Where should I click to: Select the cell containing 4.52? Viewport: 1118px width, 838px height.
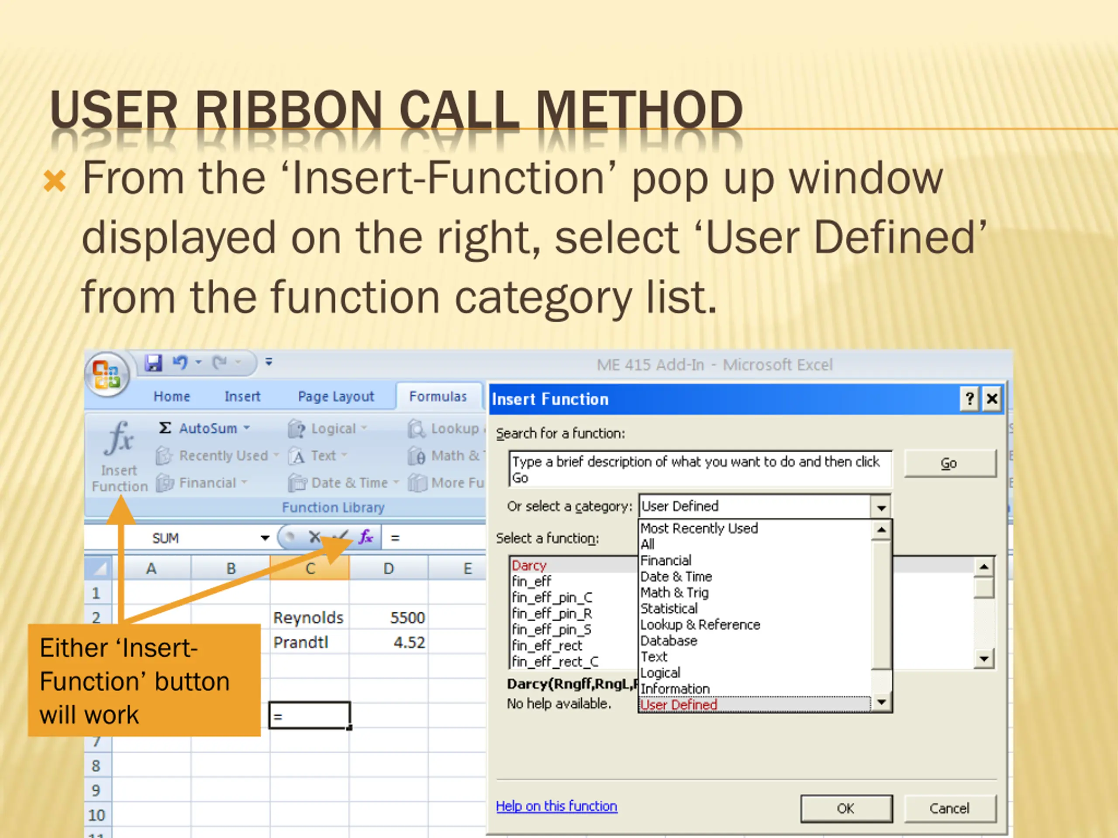pyautogui.click(x=389, y=642)
